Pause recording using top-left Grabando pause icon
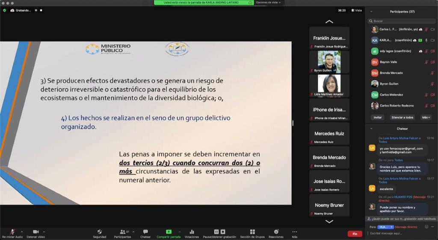Image resolution: width=438 pixels, height=240 pixels. [x=36, y=10]
